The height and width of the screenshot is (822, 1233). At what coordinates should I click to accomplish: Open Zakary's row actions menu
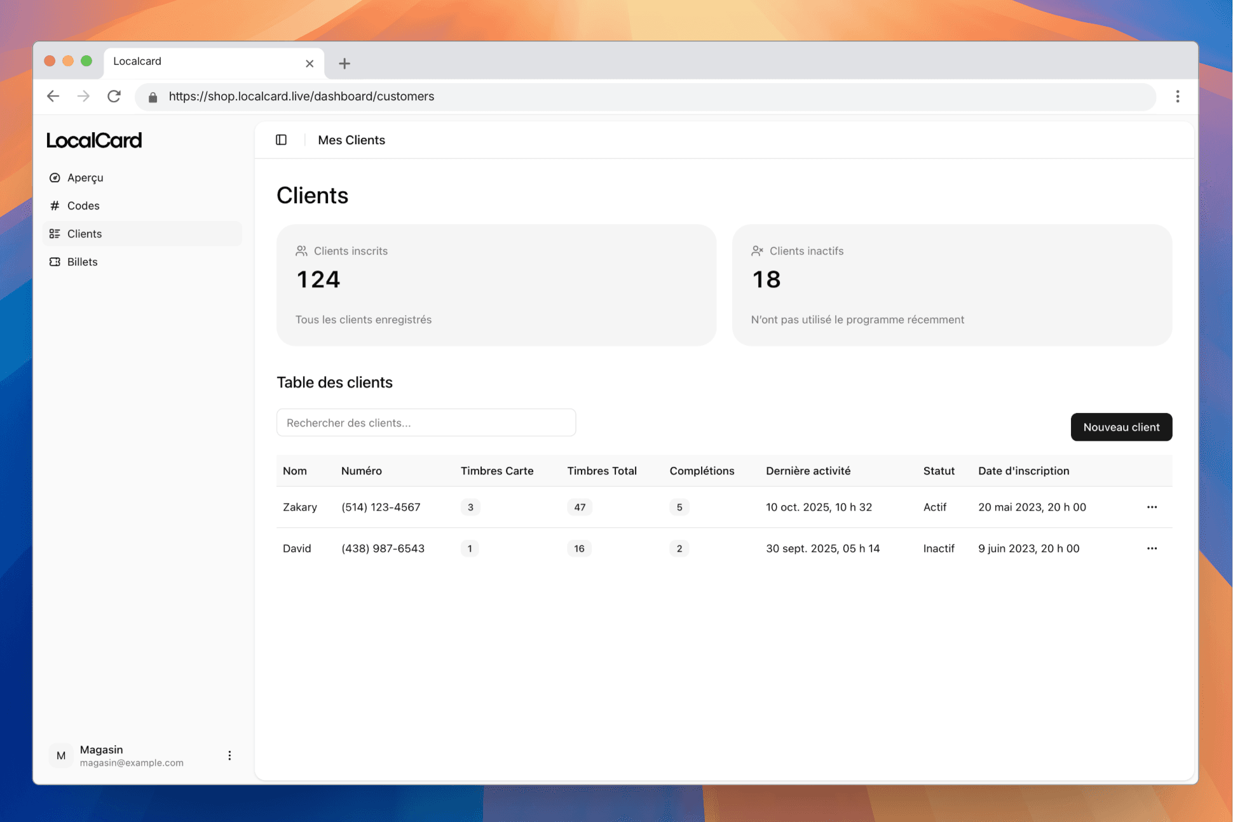coord(1152,507)
